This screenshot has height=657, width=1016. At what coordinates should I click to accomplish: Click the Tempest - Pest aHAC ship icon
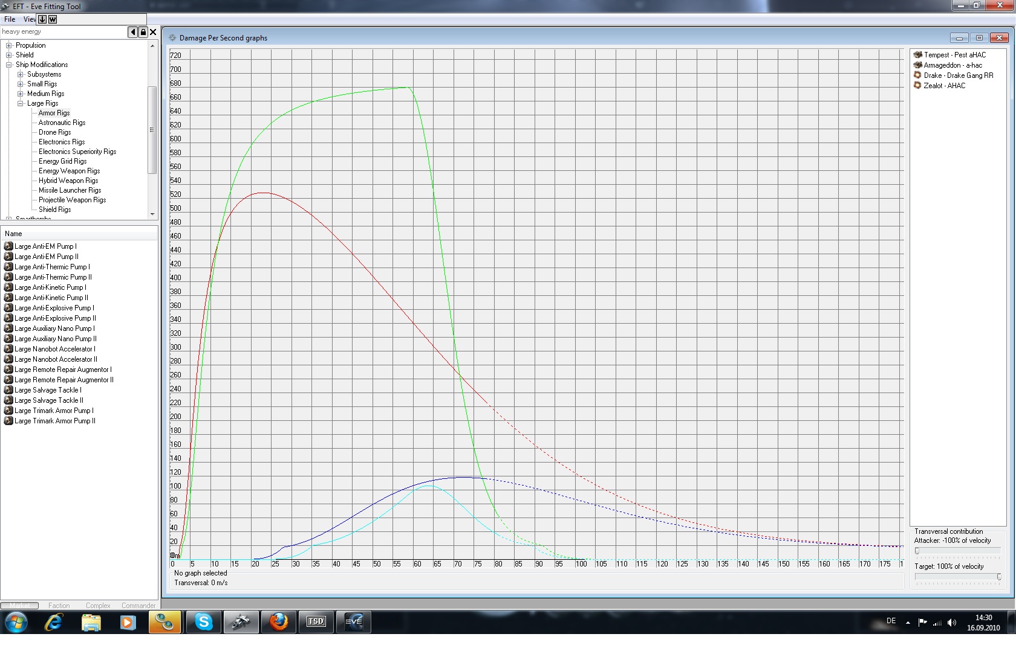917,55
